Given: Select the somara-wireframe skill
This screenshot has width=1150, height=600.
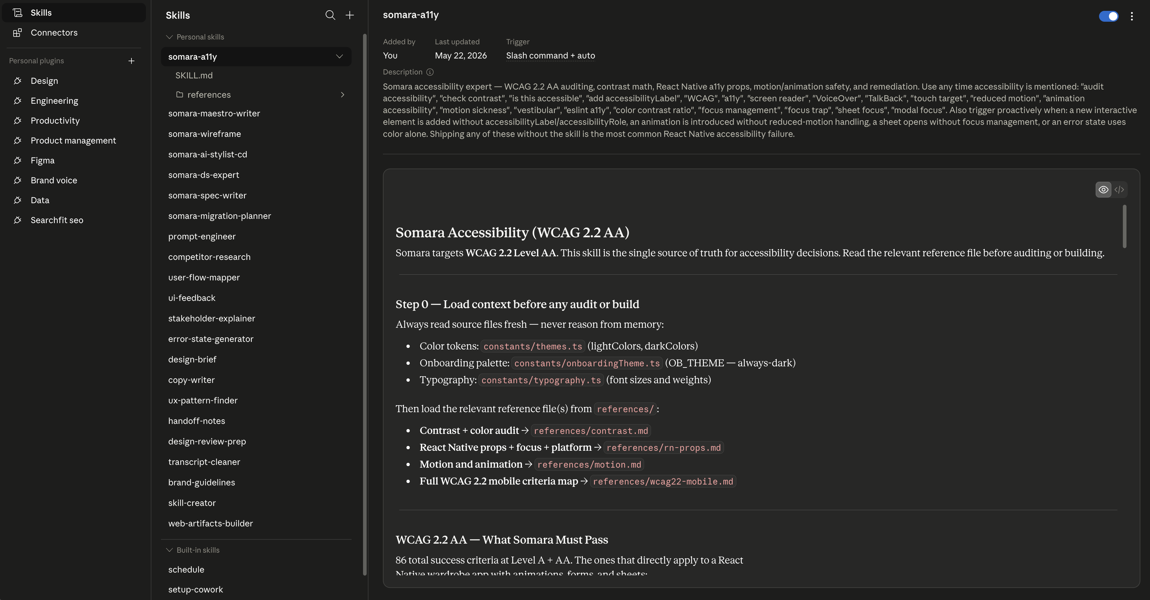Looking at the screenshot, I should pyautogui.click(x=256, y=134).
